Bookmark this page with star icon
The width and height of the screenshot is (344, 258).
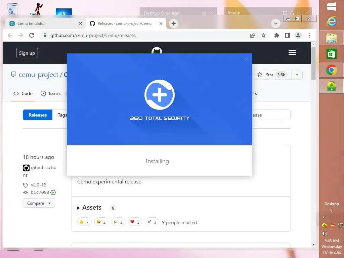(263, 35)
